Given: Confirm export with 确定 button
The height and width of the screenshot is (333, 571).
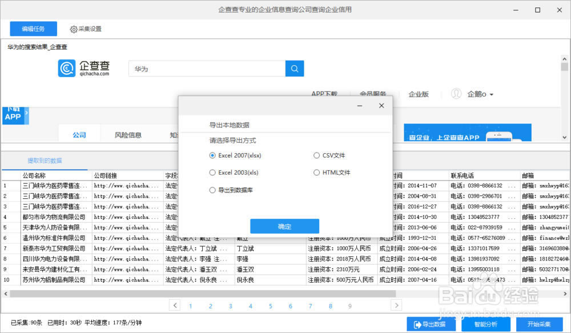Looking at the screenshot, I should tap(284, 226).
